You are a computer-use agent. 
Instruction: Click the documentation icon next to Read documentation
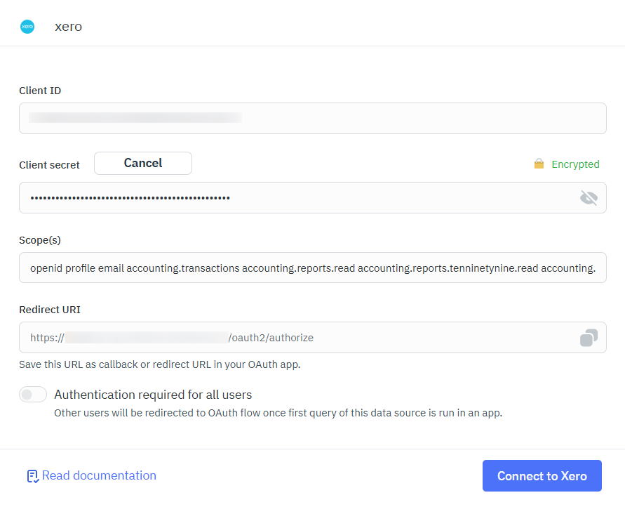(x=32, y=475)
